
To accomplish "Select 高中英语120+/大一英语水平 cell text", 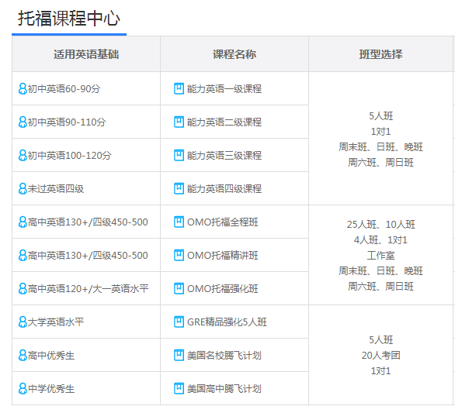I will tap(89, 289).
